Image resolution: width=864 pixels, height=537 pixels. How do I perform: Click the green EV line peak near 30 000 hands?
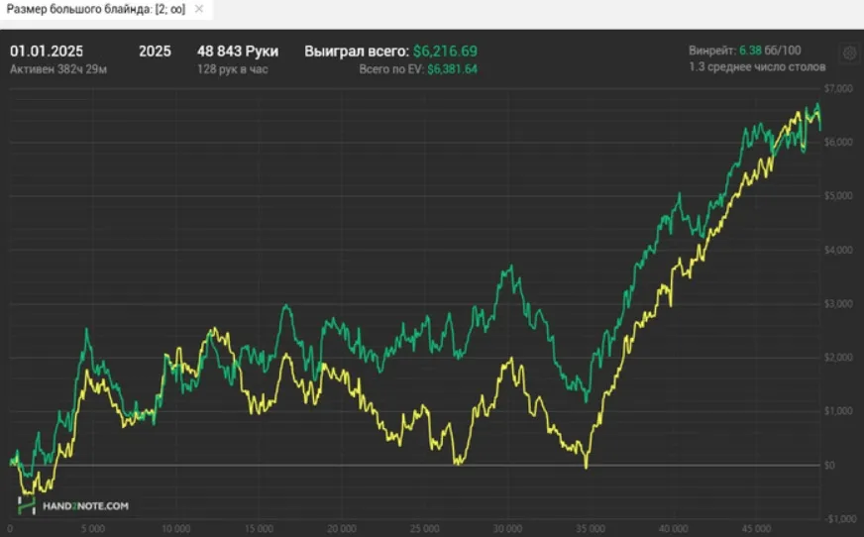pyautogui.click(x=510, y=268)
